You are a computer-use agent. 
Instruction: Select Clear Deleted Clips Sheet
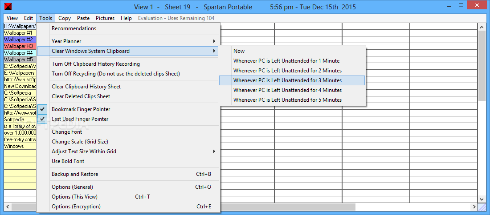[x=127, y=96]
